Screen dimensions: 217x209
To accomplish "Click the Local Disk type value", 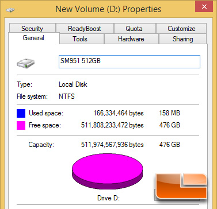I will (x=73, y=84).
